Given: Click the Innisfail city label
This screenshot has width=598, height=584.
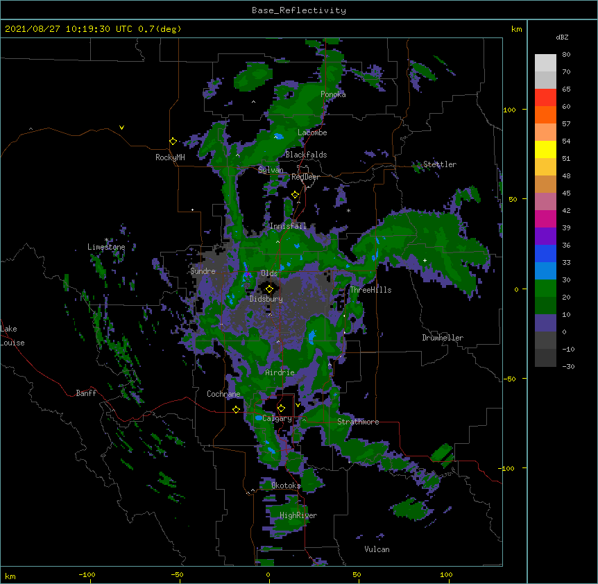Looking at the screenshot, I should (x=288, y=226).
